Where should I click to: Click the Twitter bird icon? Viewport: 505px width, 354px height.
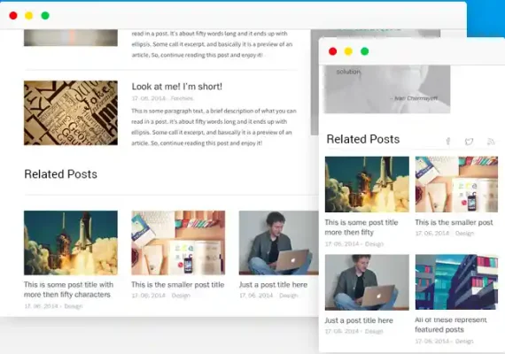point(469,142)
